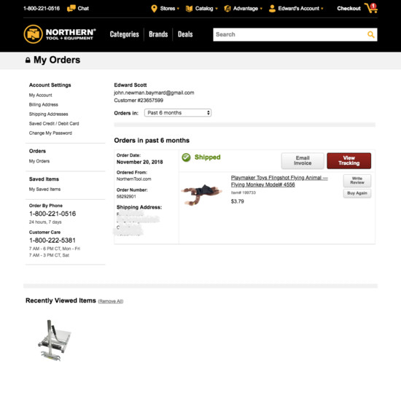Click the Catalog book icon
This screenshot has width=401, height=401.
tap(189, 9)
